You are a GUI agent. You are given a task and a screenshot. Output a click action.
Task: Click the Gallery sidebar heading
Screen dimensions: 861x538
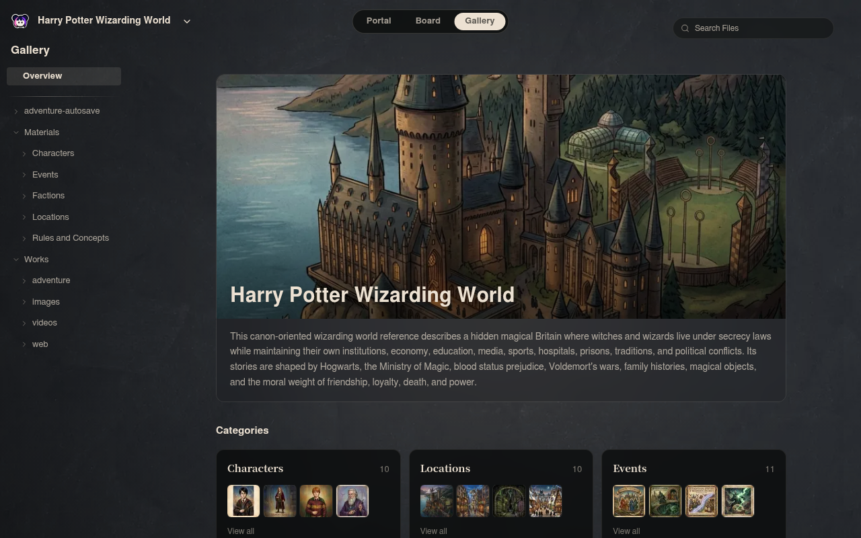click(30, 50)
